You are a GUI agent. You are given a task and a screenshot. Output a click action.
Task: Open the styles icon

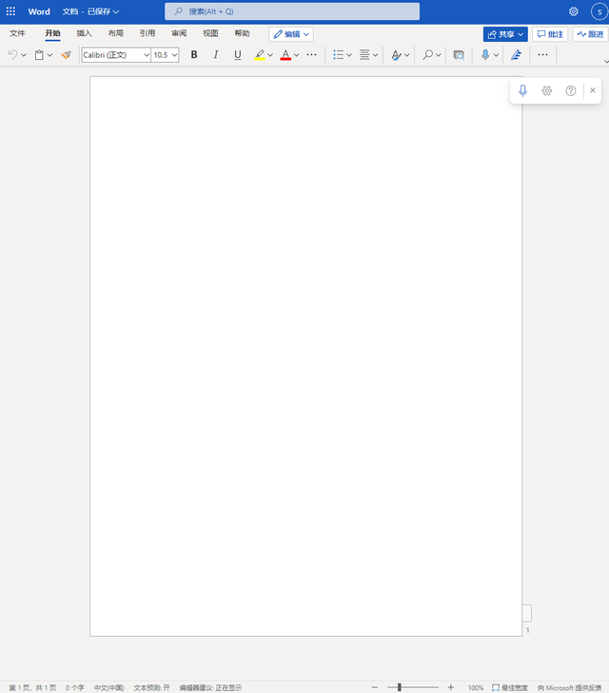pos(396,55)
